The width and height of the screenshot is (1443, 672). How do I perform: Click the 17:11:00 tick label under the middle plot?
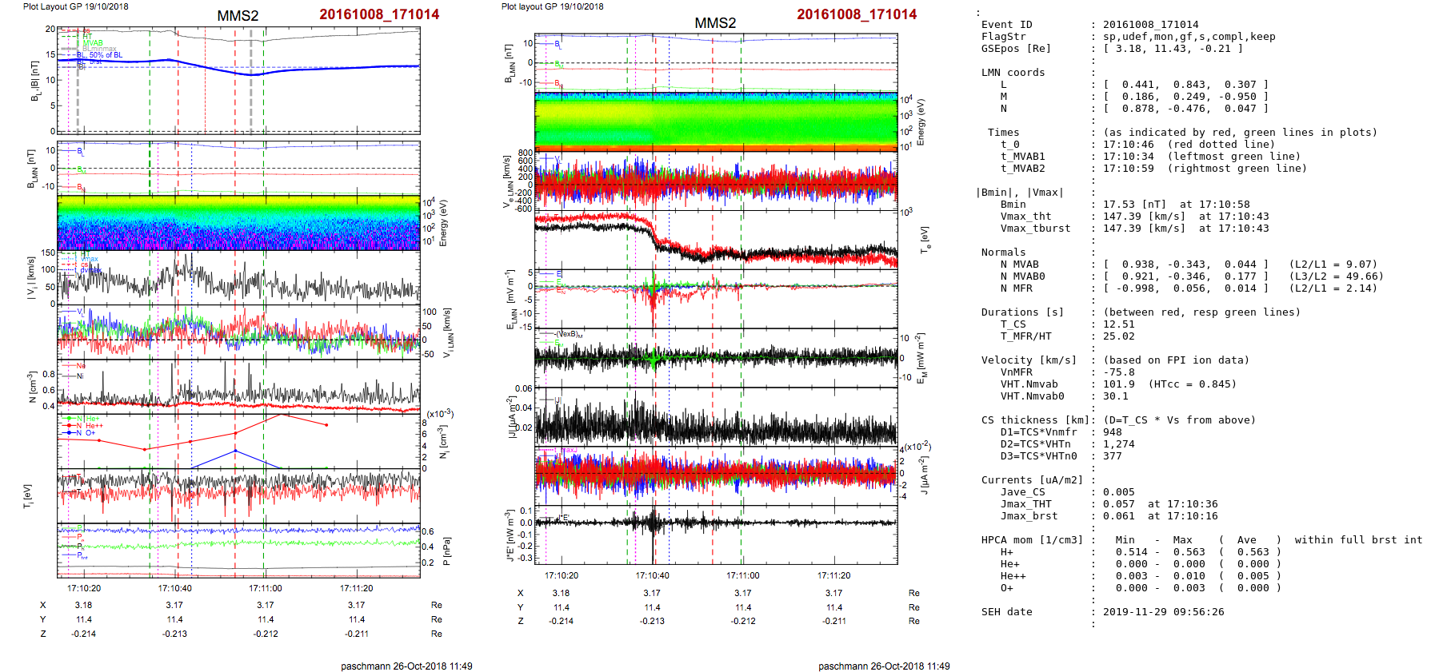743,575
